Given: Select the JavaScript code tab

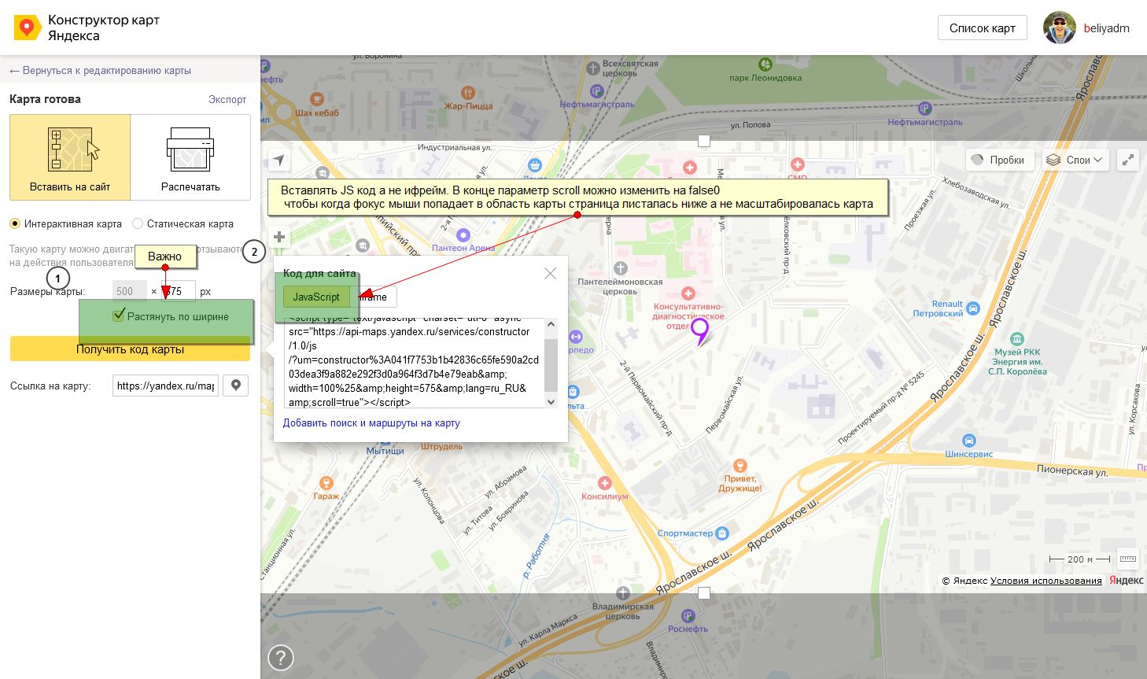Looking at the screenshot, I should pyautogui.click(x=316, y=297).
